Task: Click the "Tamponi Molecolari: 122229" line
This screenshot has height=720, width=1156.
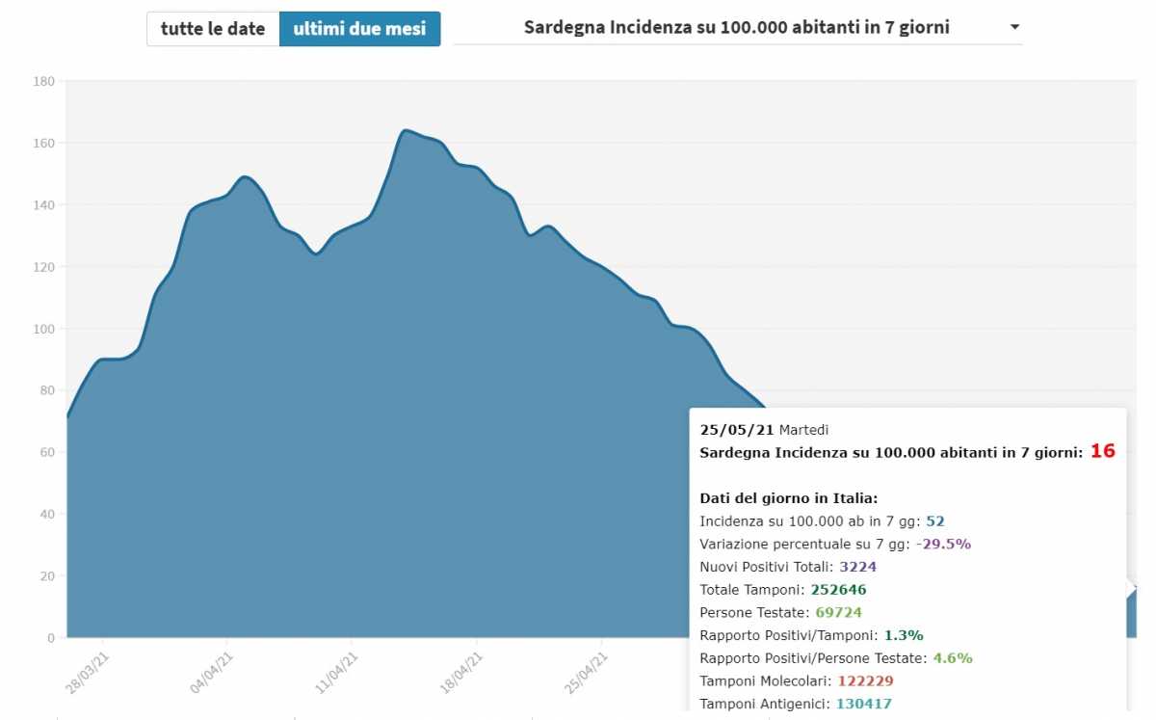Action: [x=796, y=681]
